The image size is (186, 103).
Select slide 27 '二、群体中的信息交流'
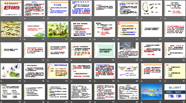[x=58, y=71]
